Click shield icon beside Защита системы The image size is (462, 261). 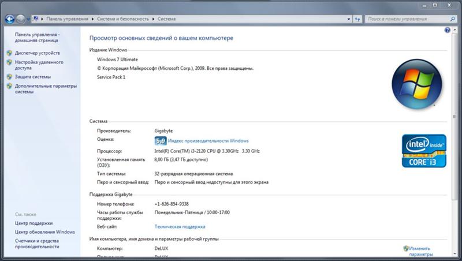click(x=9, y=77)
